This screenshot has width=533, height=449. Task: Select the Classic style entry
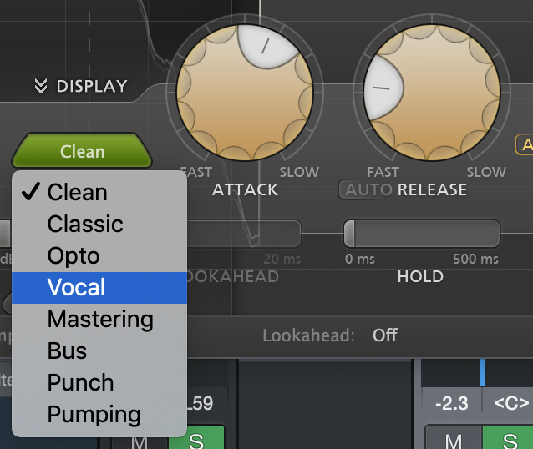[99, 224]
